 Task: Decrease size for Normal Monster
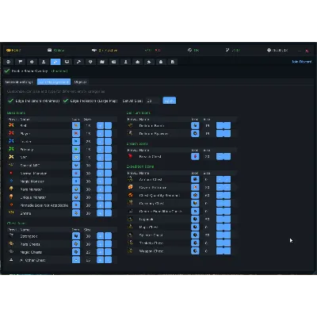click(x=108, y=174)
